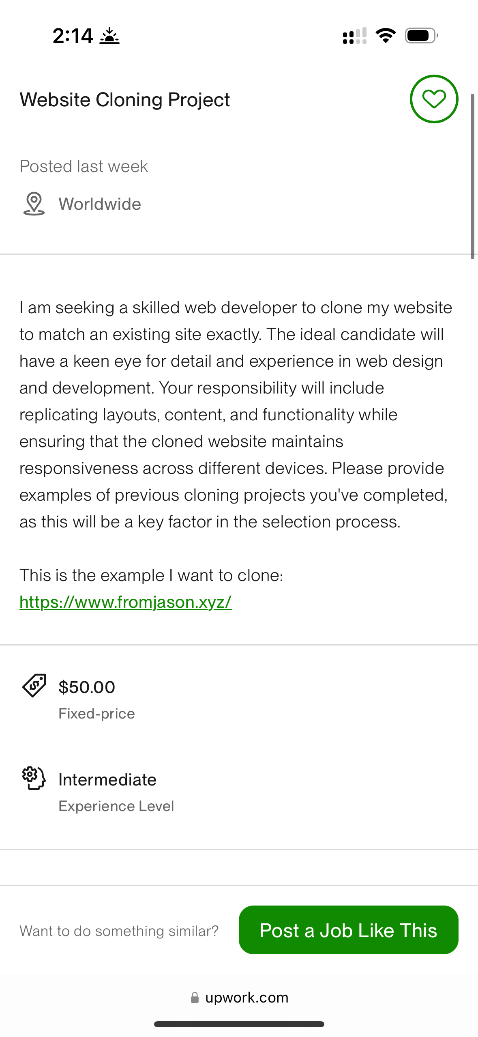Tap the experience level head-gear icon

point(34,778)
